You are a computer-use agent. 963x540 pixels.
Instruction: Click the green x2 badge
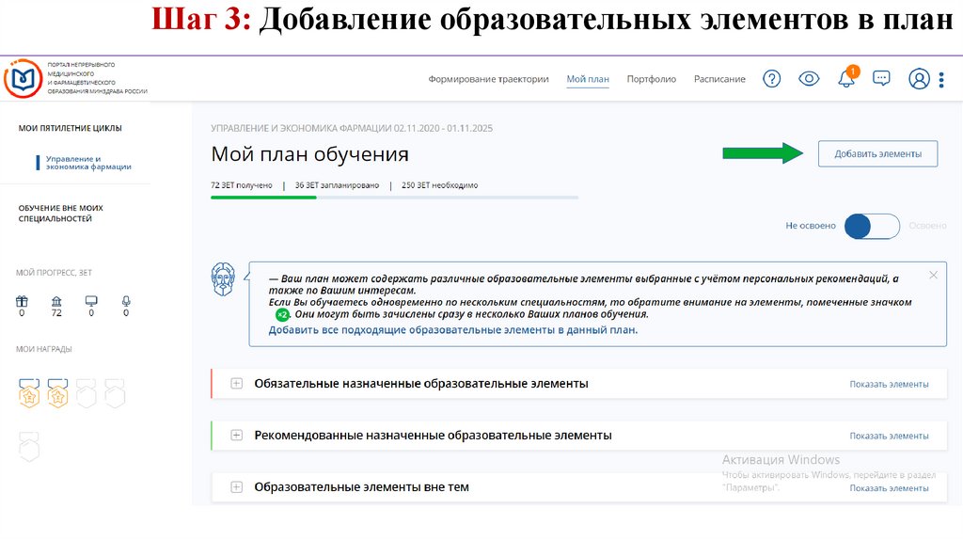(x=282, y=314)
